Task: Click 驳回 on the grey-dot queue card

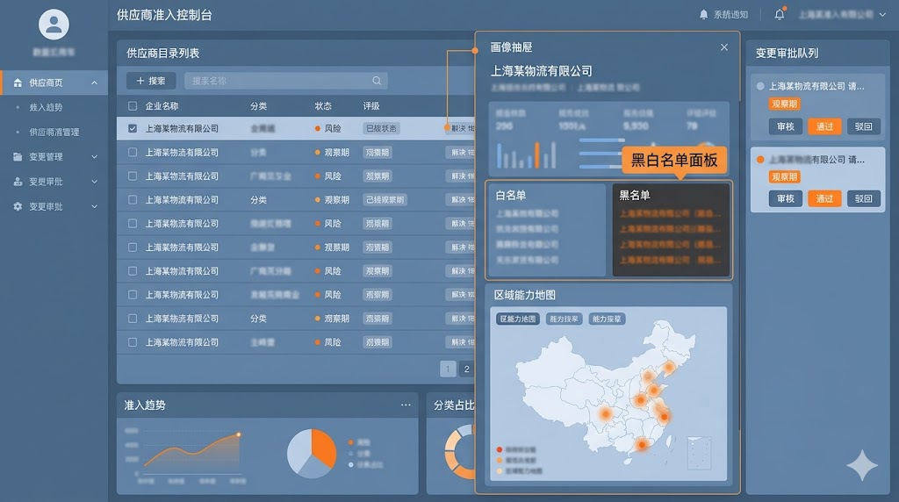Action: pos(864,126)
